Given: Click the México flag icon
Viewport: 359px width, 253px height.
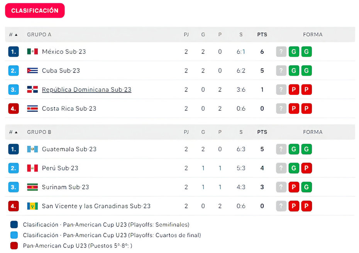Looking at the screenshot, I should (32, 51).
